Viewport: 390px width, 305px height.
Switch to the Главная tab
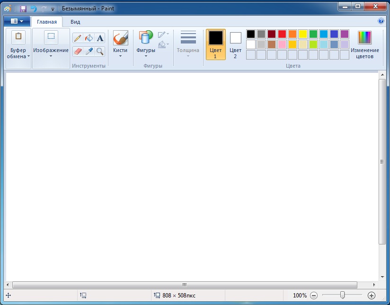click(47, 22)
